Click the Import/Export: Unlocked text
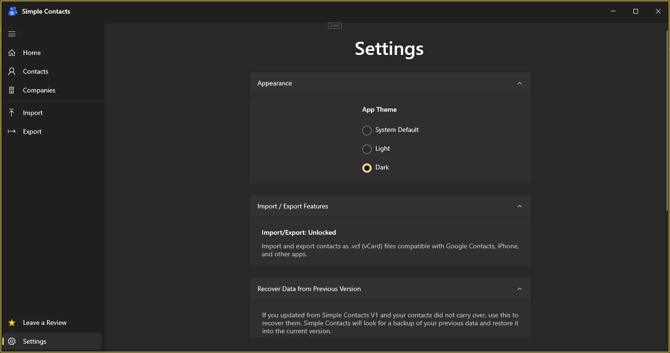The image size is (670, 353). (299, 232)
